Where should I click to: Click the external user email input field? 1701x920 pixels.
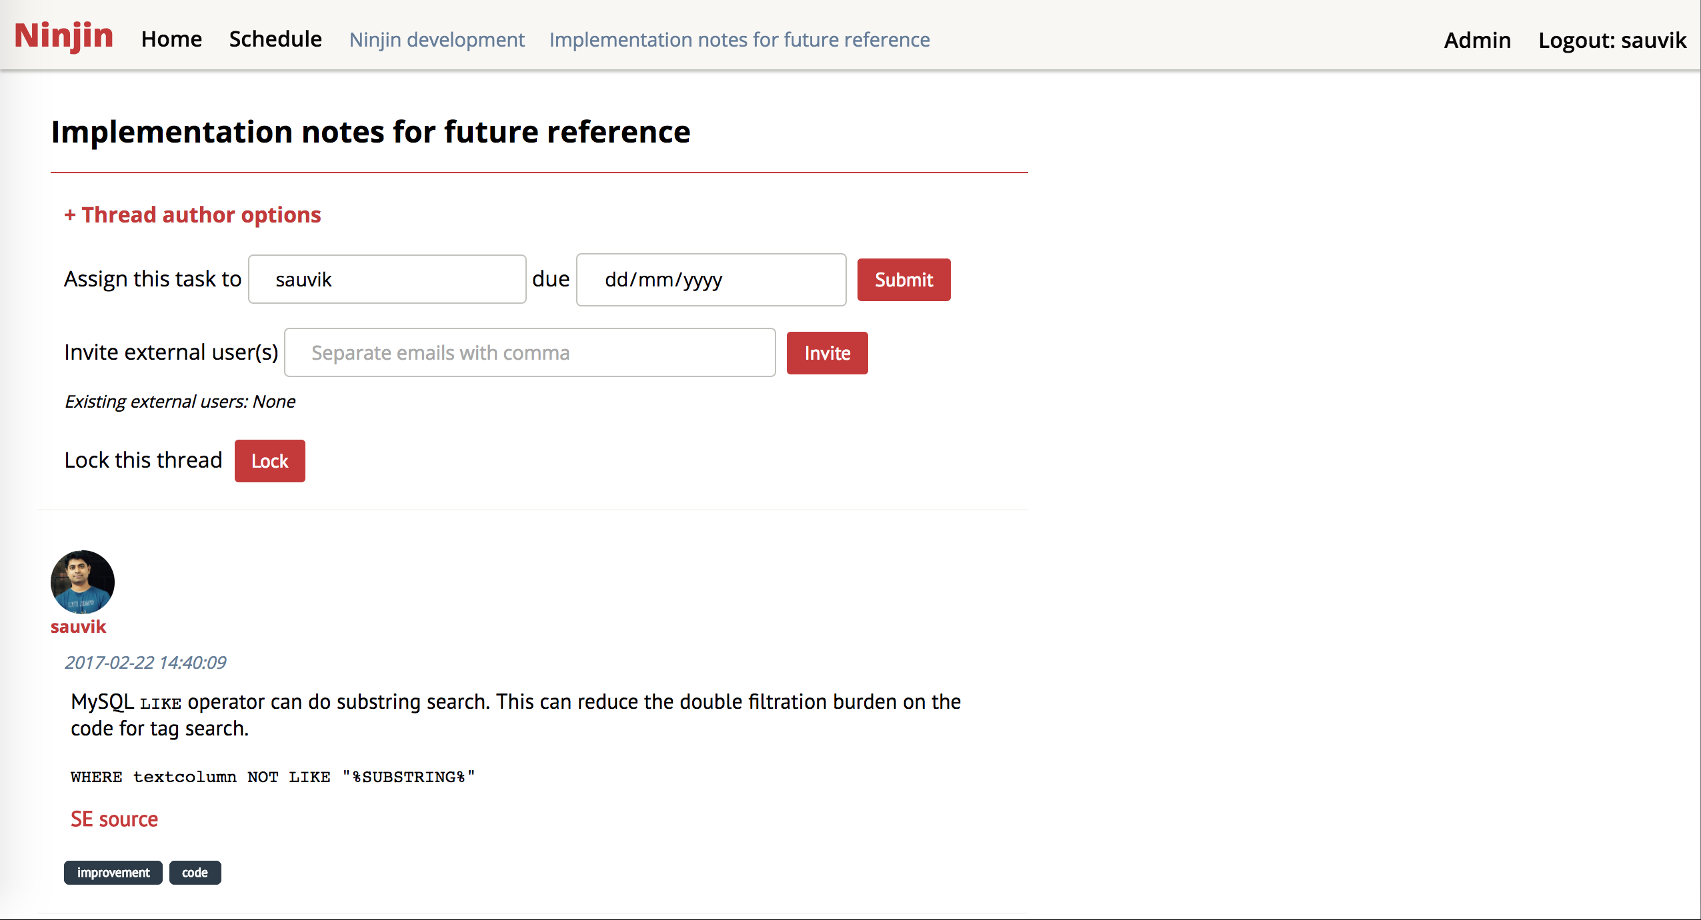(529, 352)
